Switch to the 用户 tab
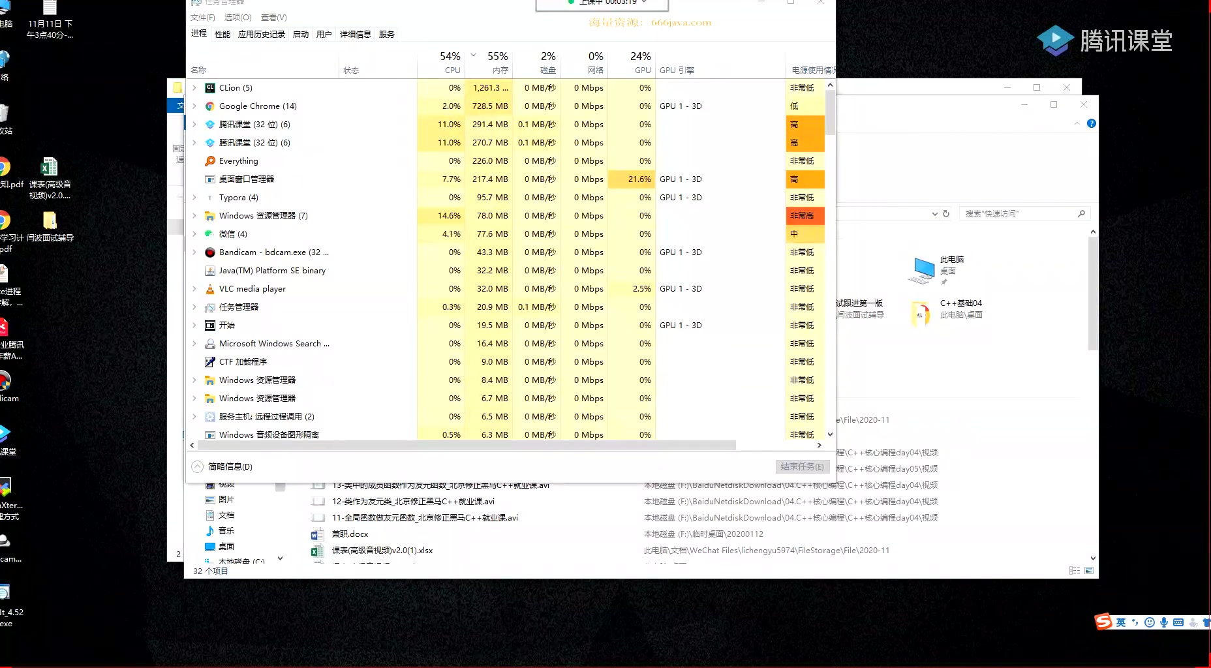1211x668 pixels. tap(324, 35)
